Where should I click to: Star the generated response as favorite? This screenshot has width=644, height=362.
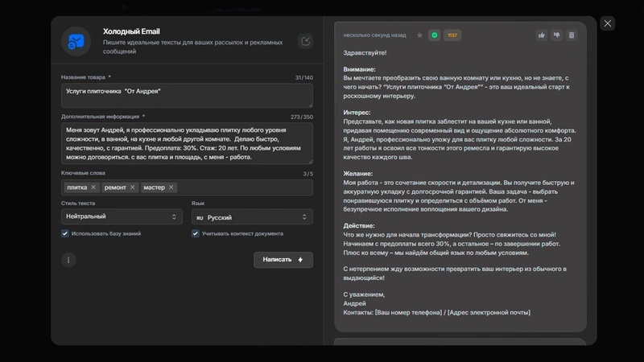point(419,35)
